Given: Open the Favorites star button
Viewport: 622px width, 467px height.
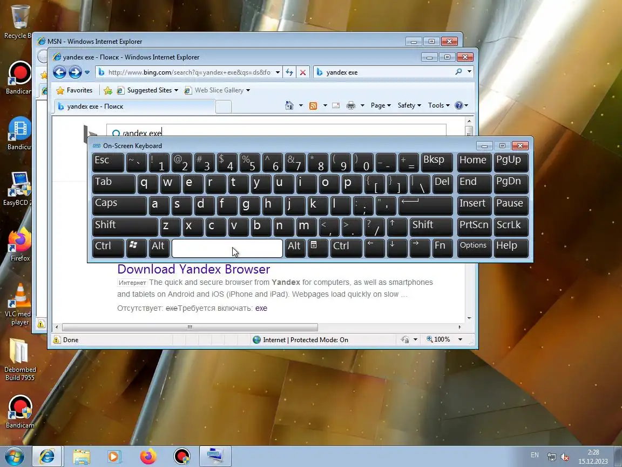Looking at the screenshot, I should click(x=75, y=91).
